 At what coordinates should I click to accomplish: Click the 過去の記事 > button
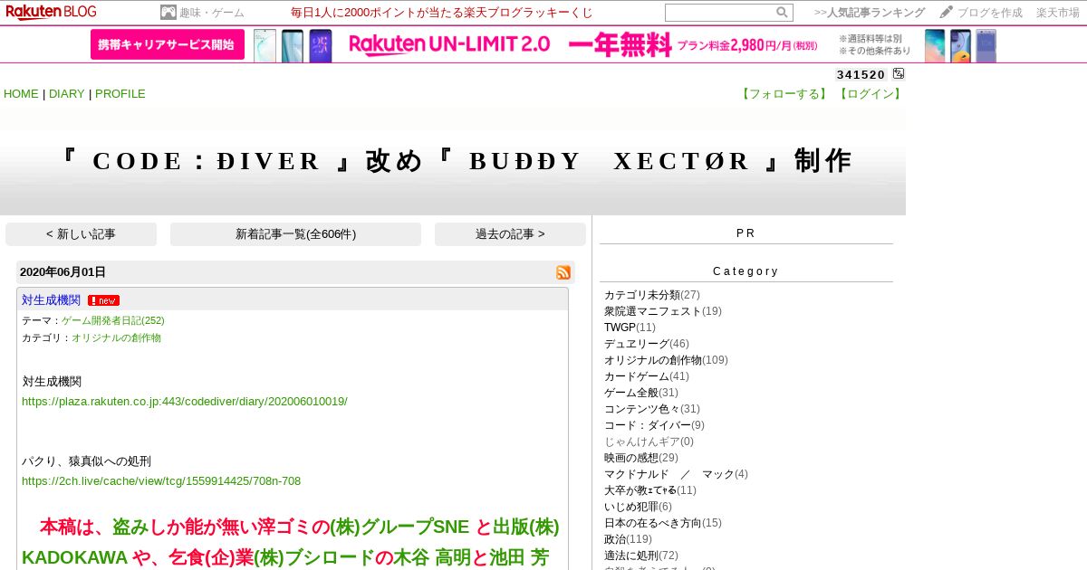510,234
